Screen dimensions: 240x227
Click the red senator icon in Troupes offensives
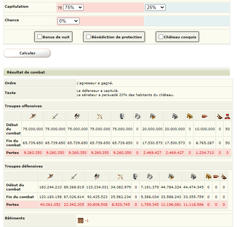click(227, 116)
